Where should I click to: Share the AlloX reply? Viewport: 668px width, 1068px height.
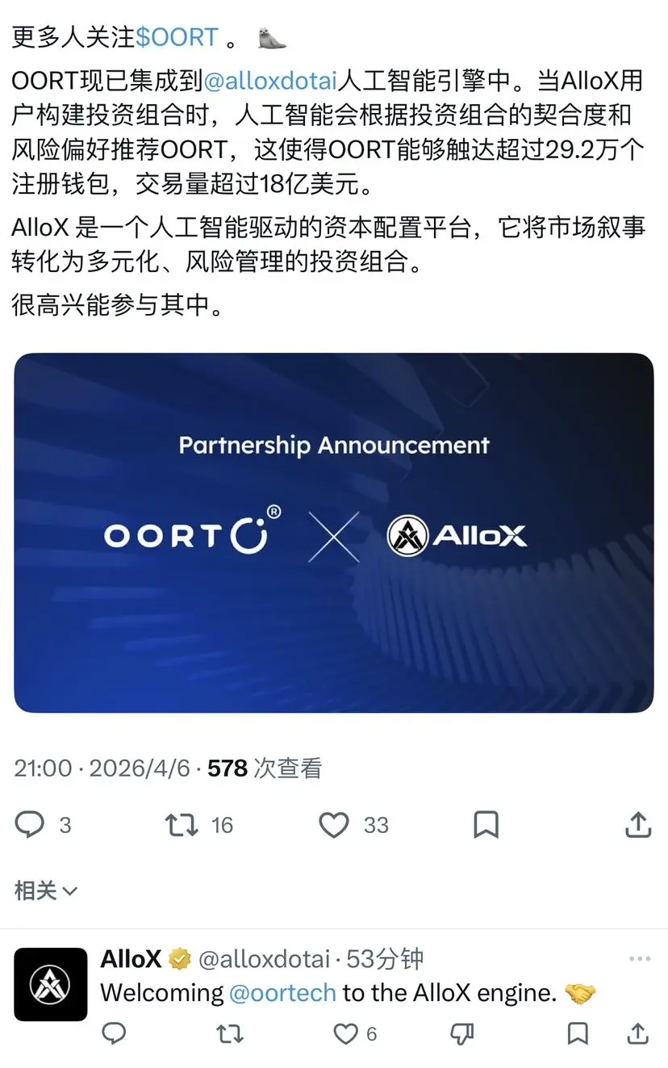tap(638, 1033)
